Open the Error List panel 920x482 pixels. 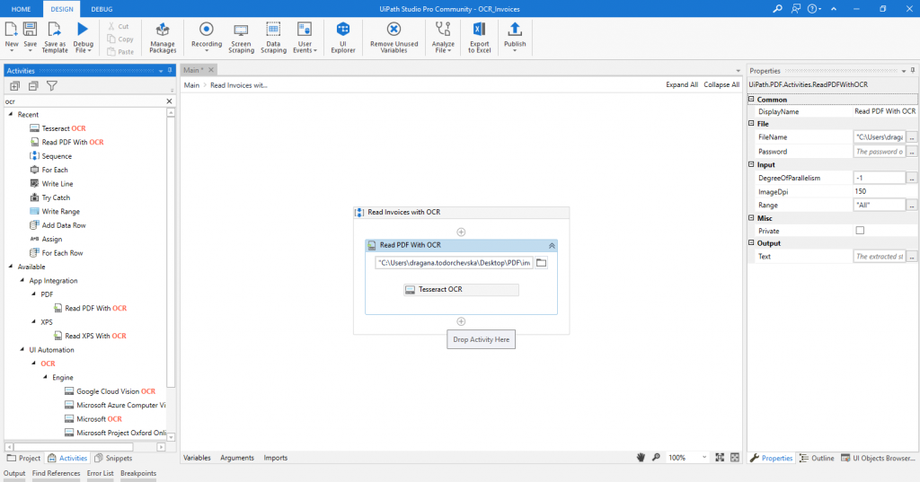[101, 473]
